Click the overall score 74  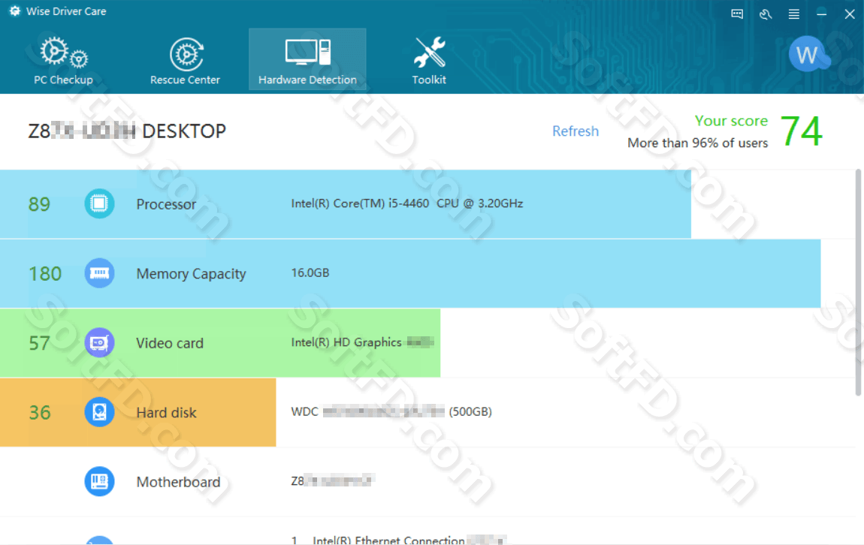(x=802, y=131)
